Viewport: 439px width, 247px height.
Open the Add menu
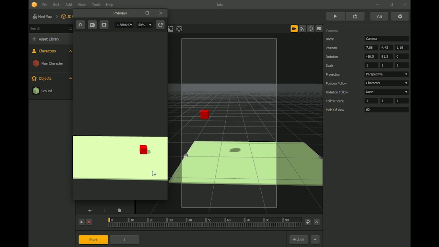click(69, 4)
